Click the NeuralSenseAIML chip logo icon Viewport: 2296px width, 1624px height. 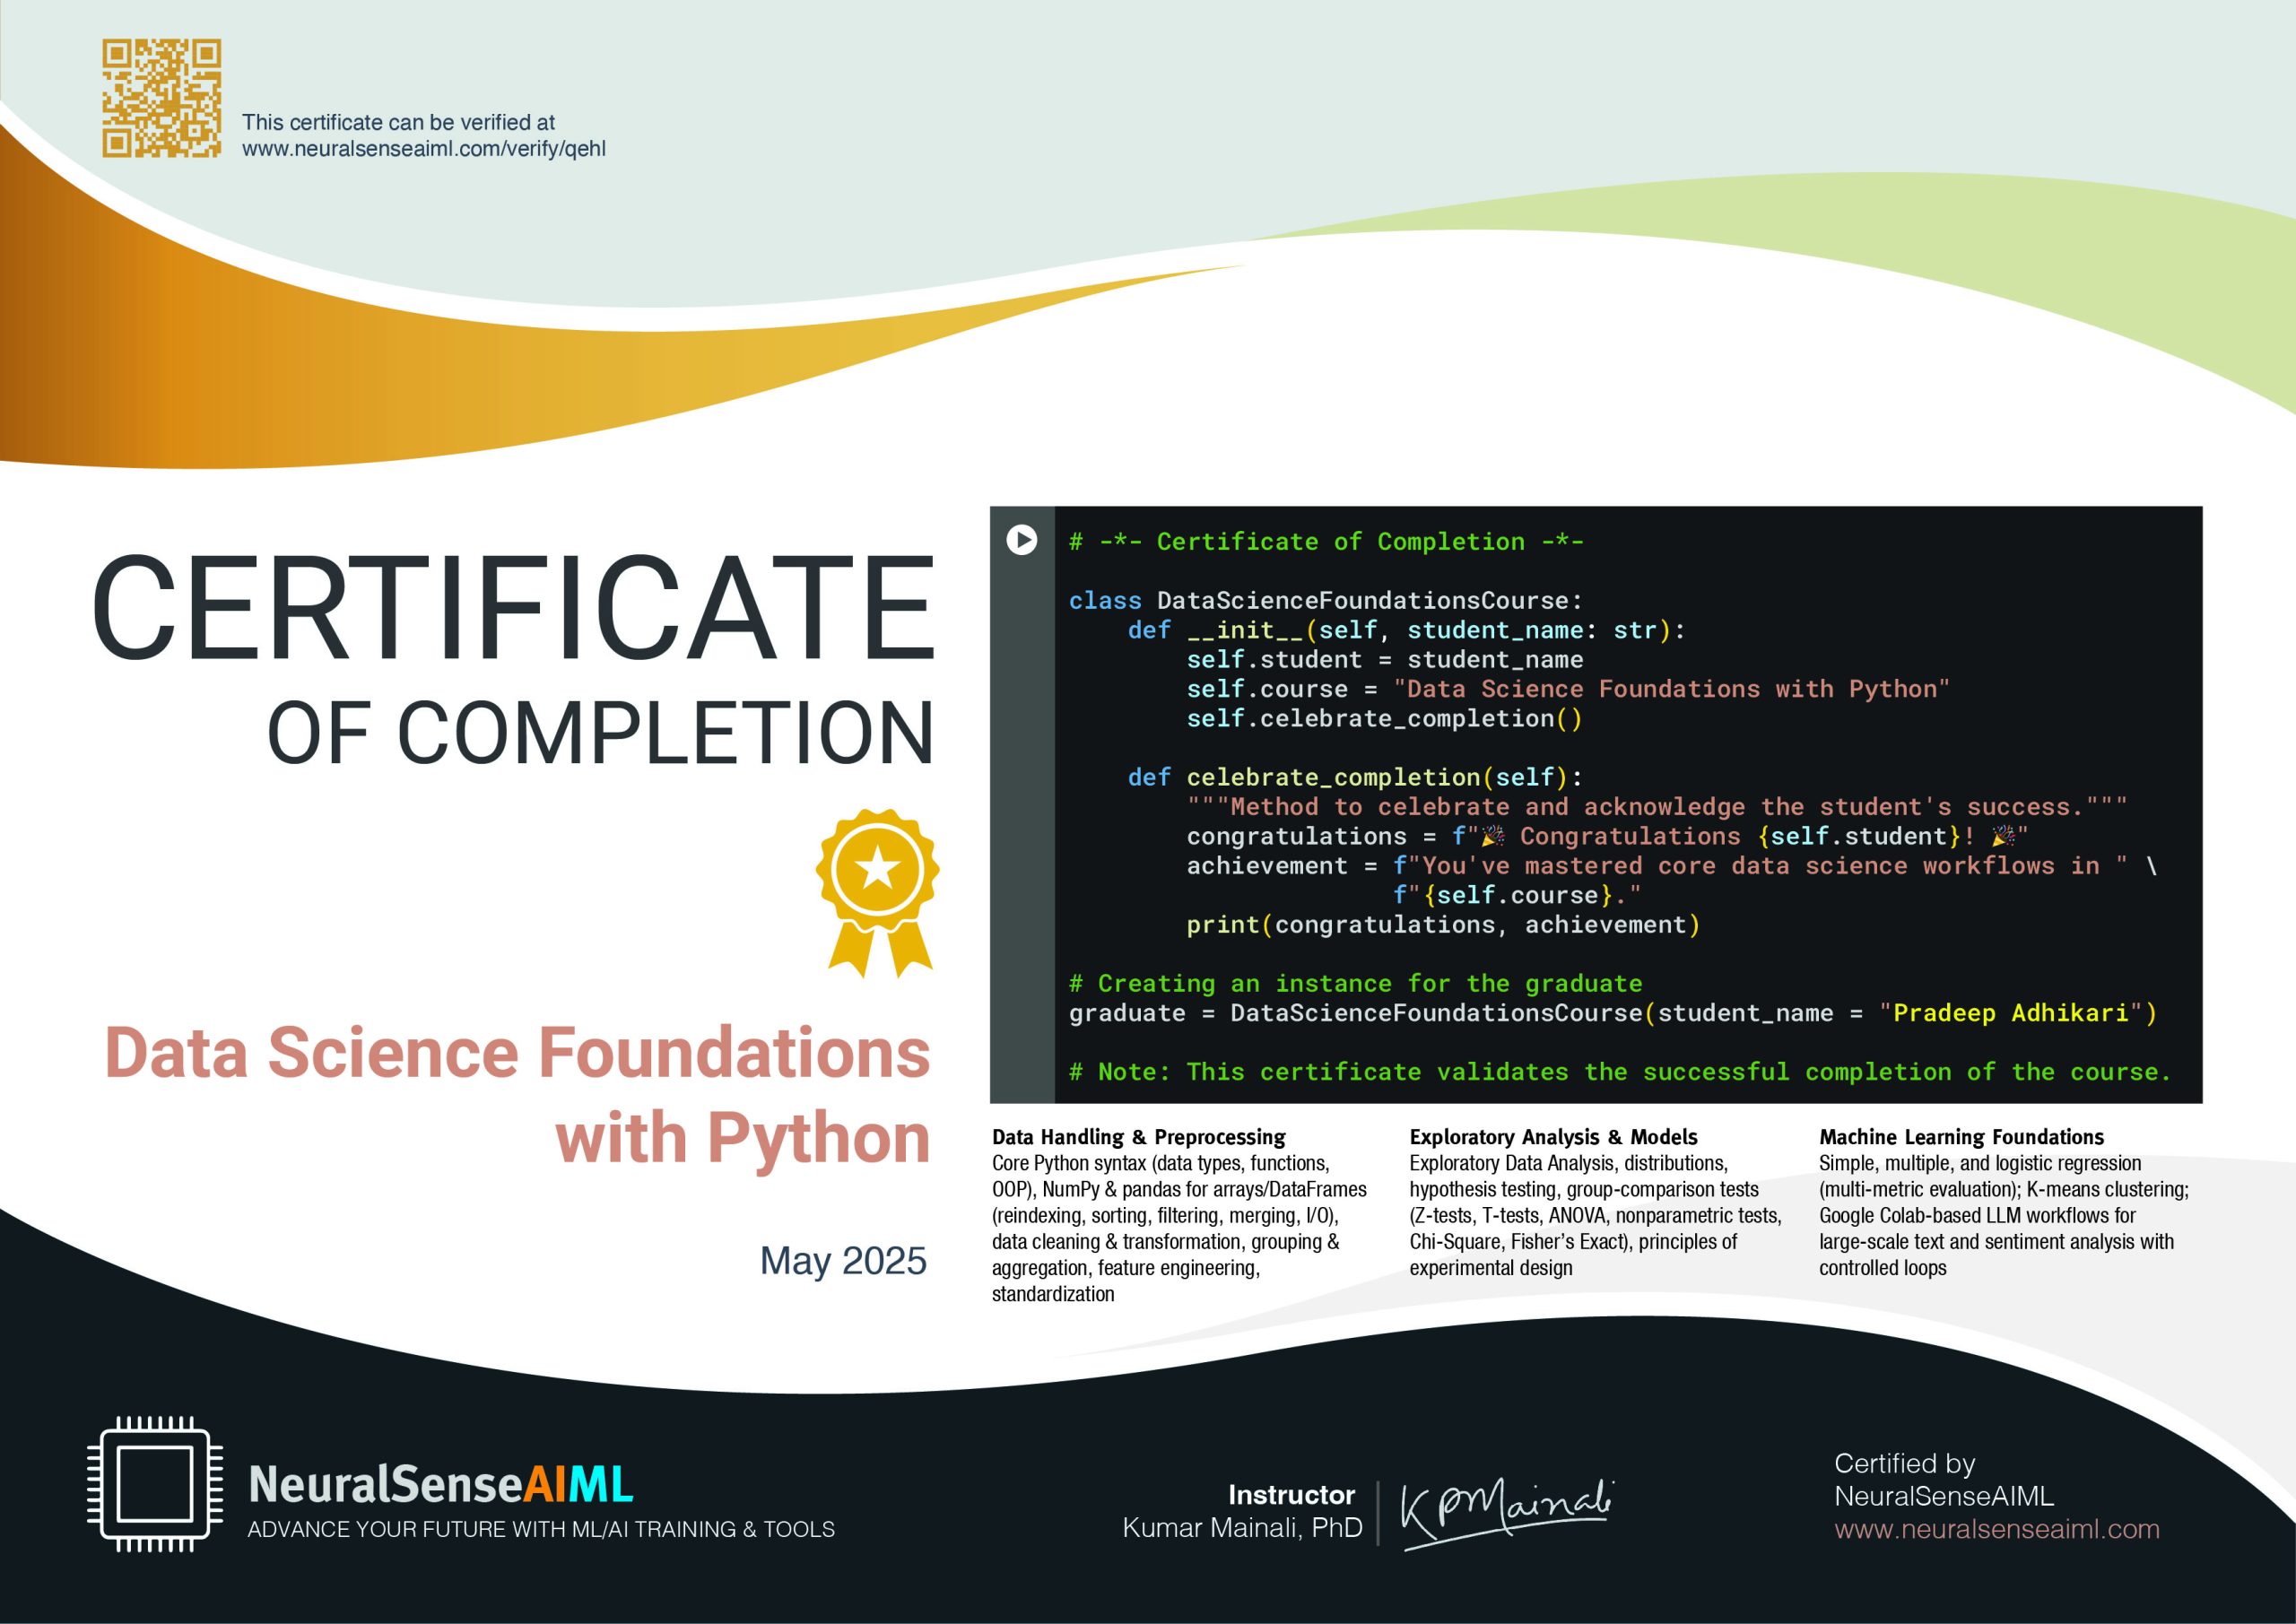point(155,1483)
